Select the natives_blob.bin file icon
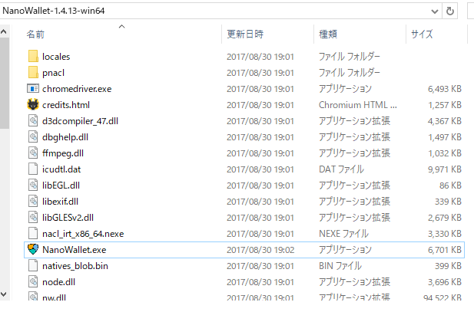Viewport: 474px width, 312px height. click(x=32, y=265)
